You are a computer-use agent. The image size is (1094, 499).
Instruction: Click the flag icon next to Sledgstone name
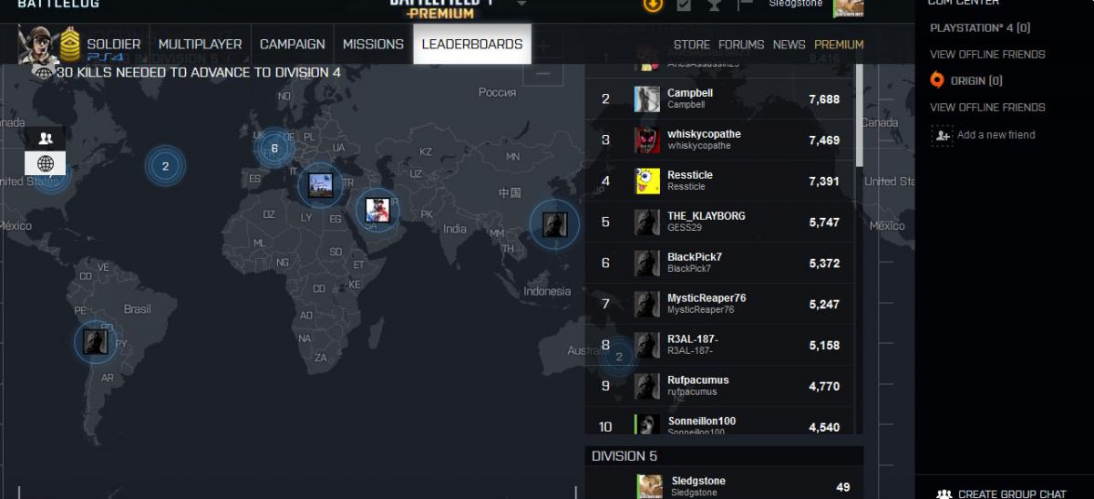pyautogui.click(x=745, y=4)
